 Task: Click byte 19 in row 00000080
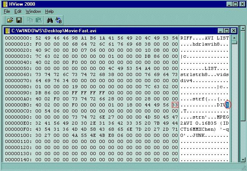click(x=75, y=87)
